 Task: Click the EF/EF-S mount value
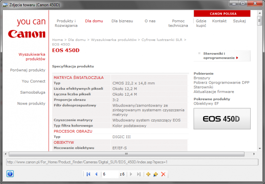coord(120,148)
